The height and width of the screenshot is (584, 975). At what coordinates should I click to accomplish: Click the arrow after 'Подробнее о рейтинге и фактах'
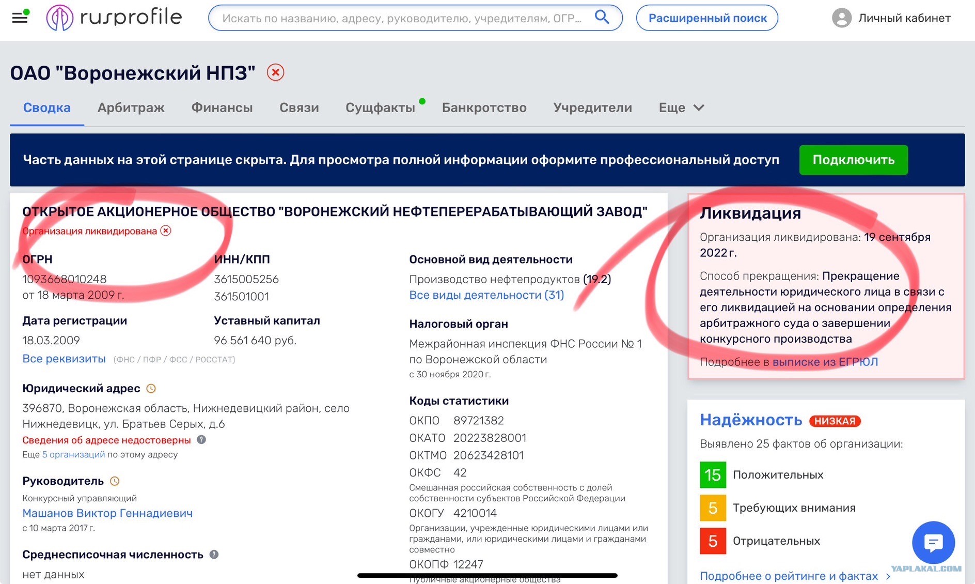pos(888,576)
